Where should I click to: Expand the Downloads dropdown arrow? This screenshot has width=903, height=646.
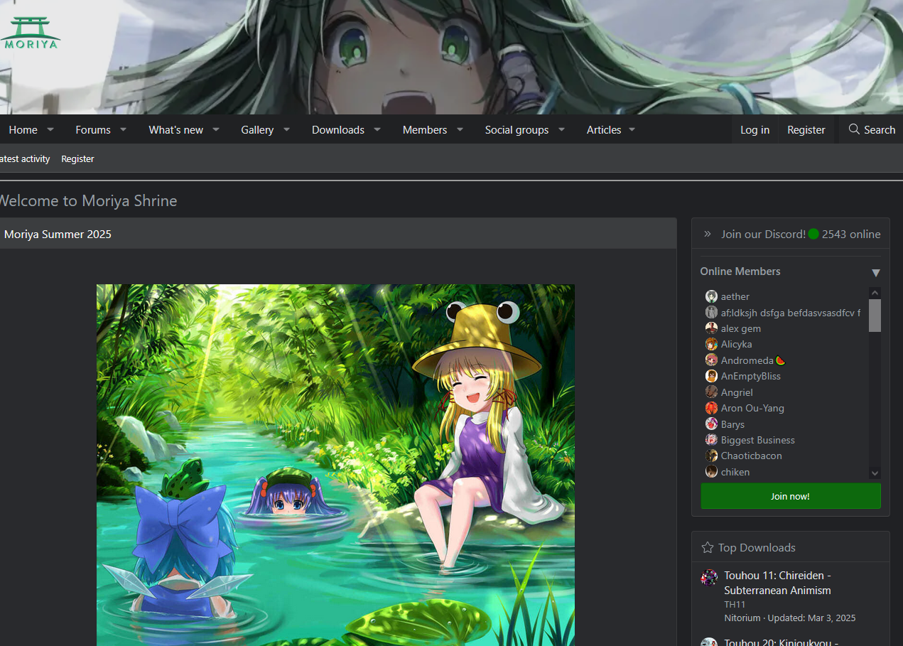point(377,129)
